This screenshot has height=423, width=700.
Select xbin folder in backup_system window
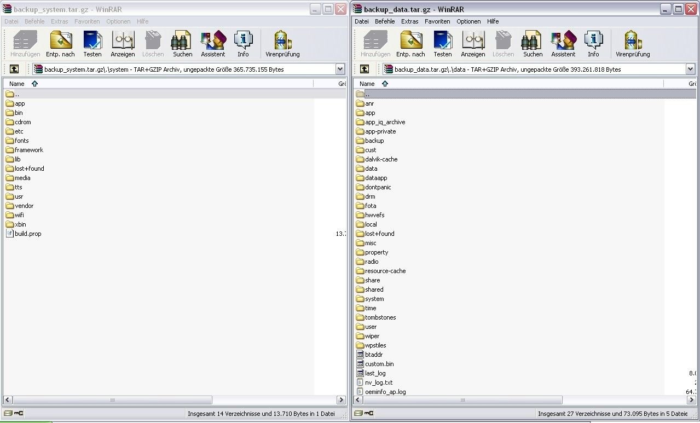[16, 224]
